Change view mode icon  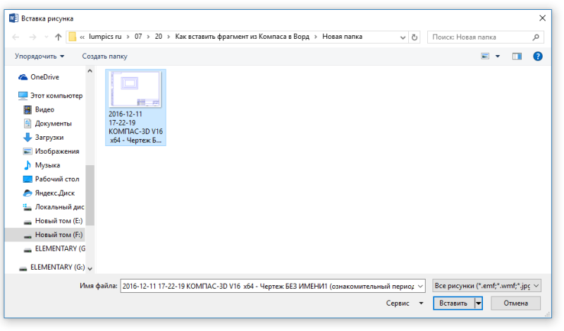[x=485, y=56]
